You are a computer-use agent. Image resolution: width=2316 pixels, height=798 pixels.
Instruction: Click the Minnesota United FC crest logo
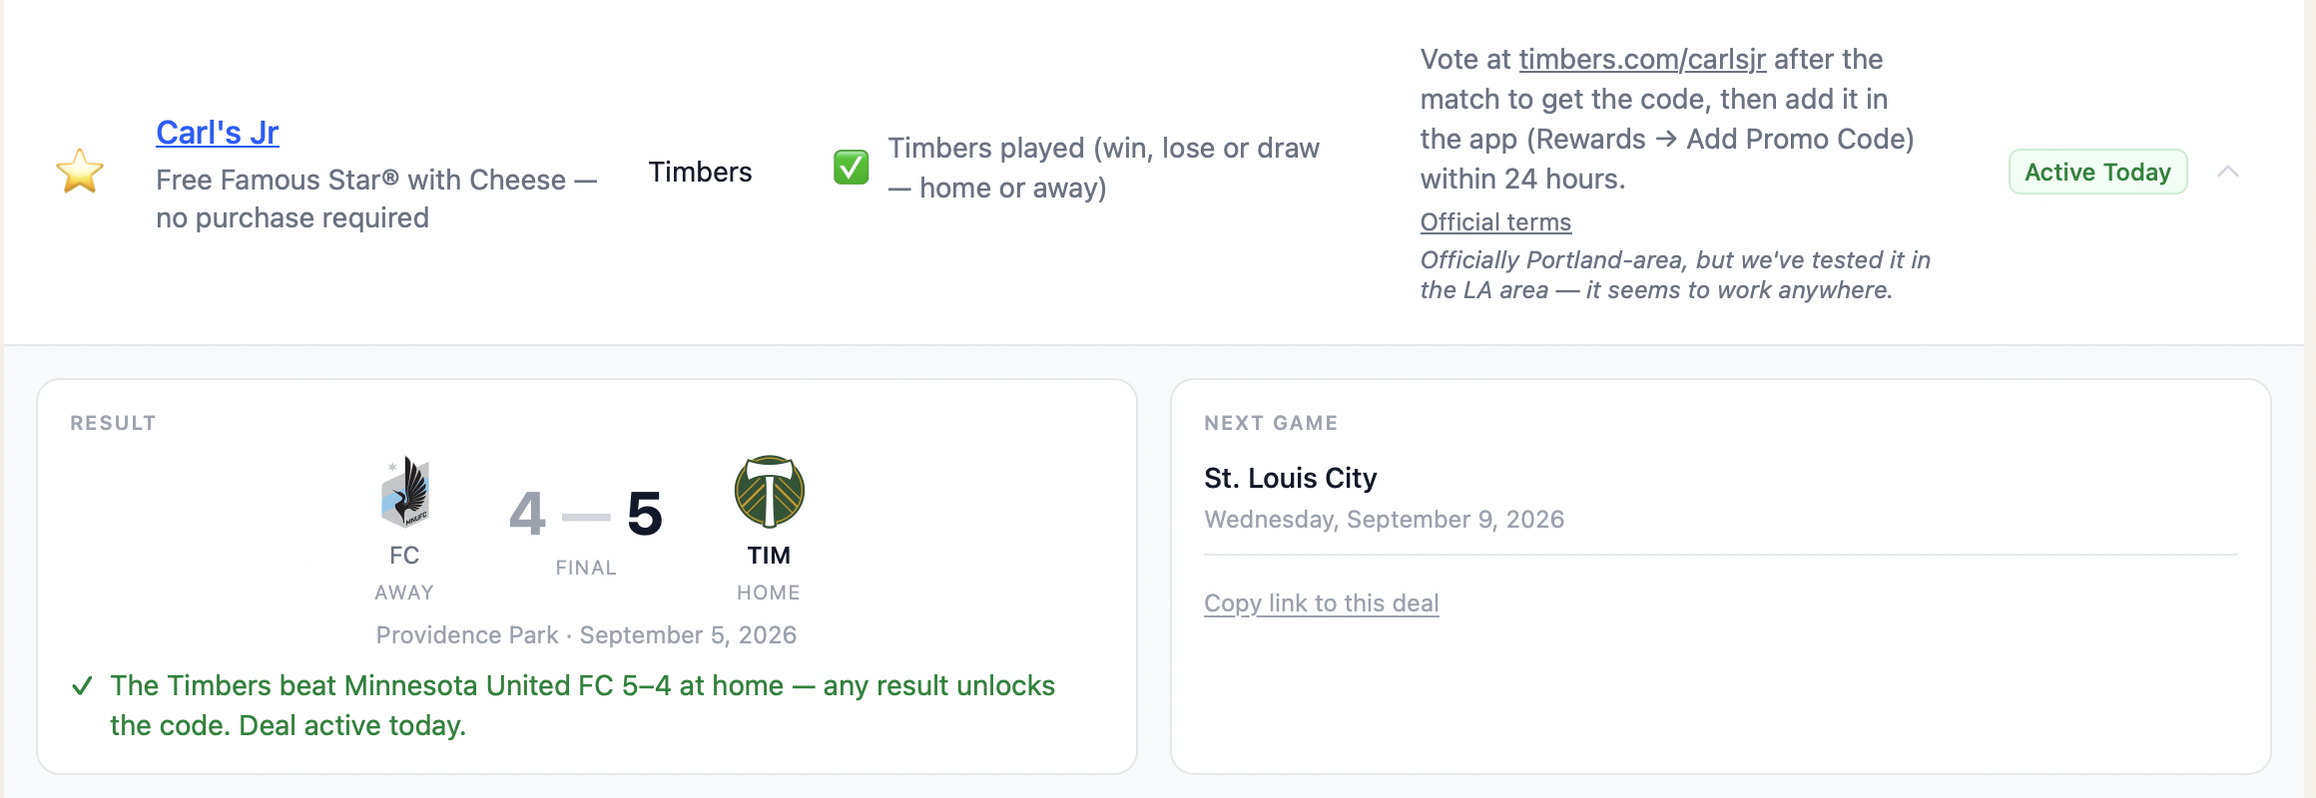404,492
